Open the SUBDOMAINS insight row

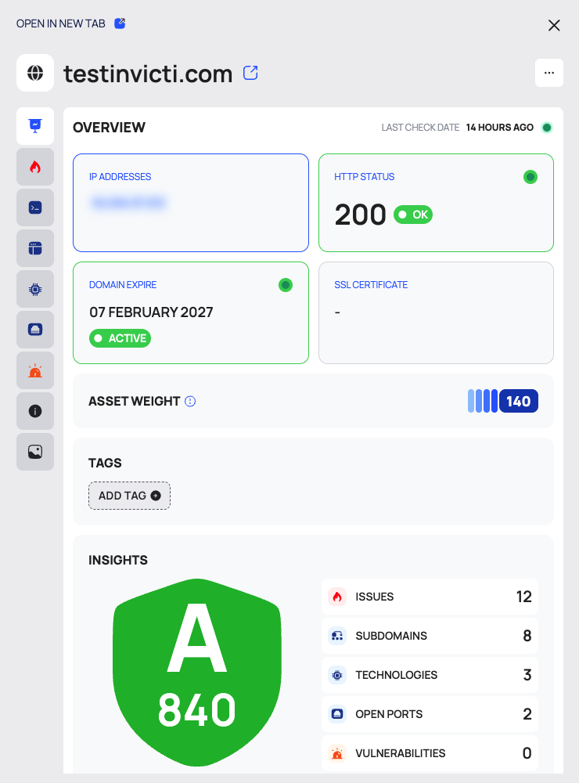pyautogui.click(x=430, y=636)
